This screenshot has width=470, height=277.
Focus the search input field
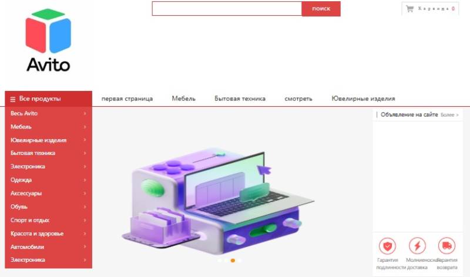[227, 9]
